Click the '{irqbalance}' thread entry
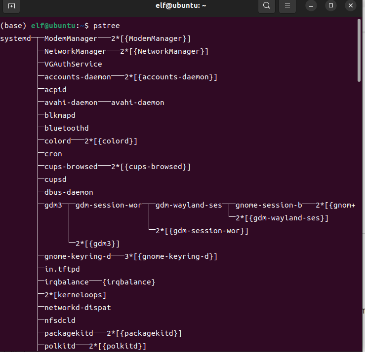The image size is (365, 352). click(x=129, y=282)
